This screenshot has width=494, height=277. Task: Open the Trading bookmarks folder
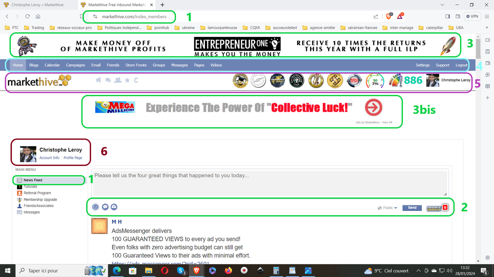point(34,28)
